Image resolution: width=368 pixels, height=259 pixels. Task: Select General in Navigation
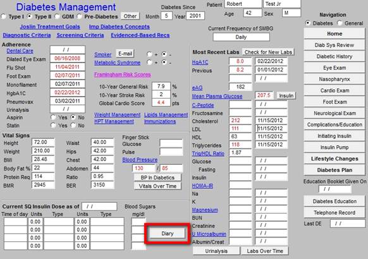click(x=340, y=23)
